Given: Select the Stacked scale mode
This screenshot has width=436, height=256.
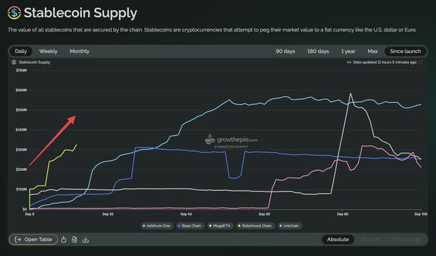Looking at the screenshot, I should pyautogui.click(x=371, y=239).
